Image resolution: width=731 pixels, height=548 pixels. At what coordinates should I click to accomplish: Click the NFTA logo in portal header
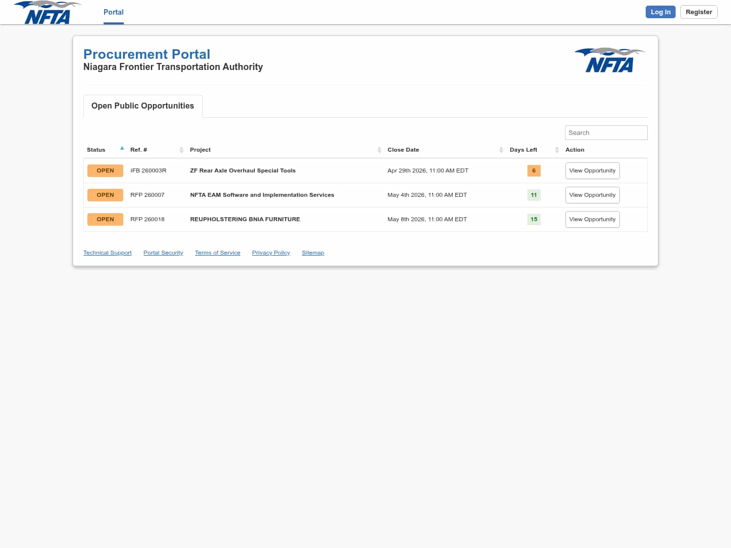pos(610,60)
